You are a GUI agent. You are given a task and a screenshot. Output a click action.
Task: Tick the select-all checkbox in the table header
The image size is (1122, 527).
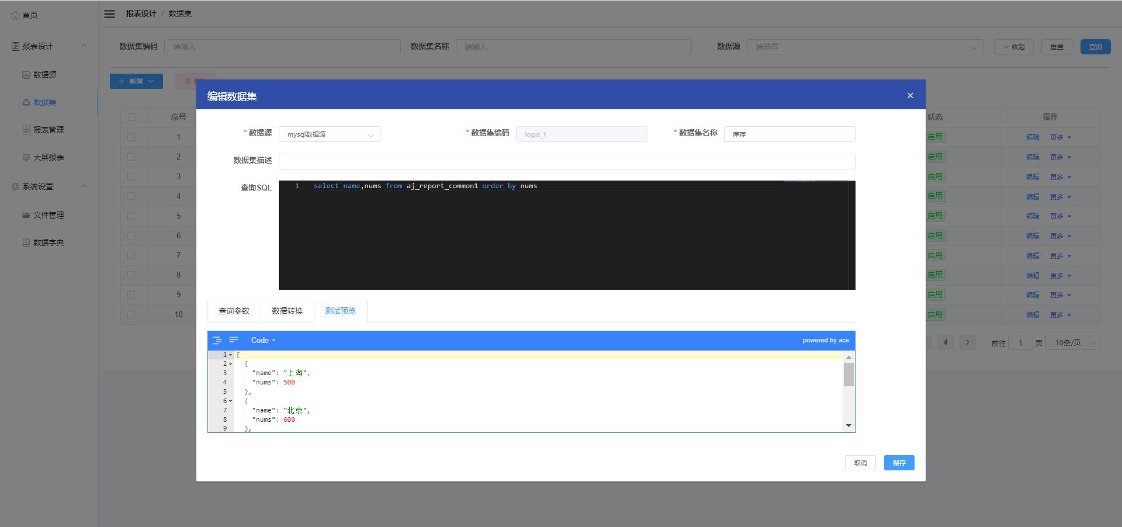click(132, 117)
